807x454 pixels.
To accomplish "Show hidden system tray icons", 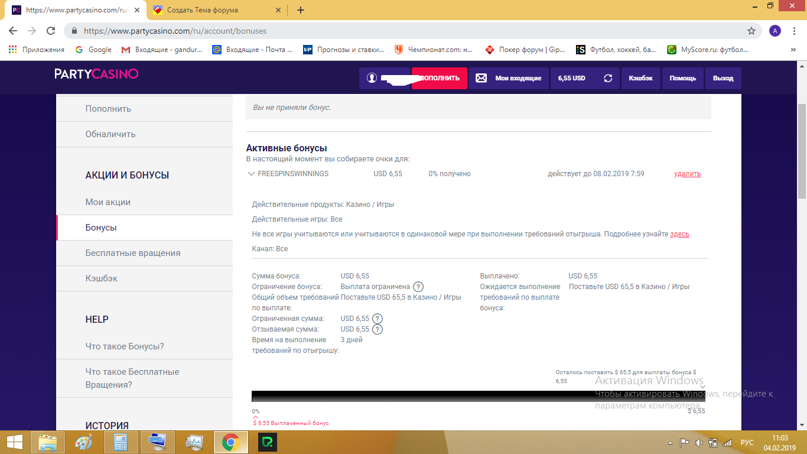I will [670, 442].
